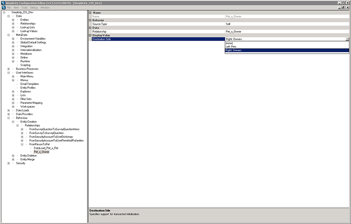This screenshot has height=224, width=351.
Task: Select the Internationalization tree item
Action: coord(31,50)
